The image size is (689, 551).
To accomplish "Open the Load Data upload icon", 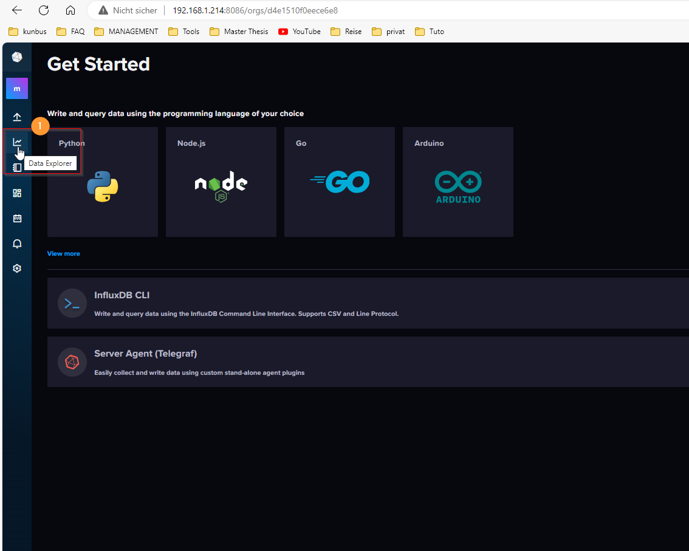I will tap(17, 117).
